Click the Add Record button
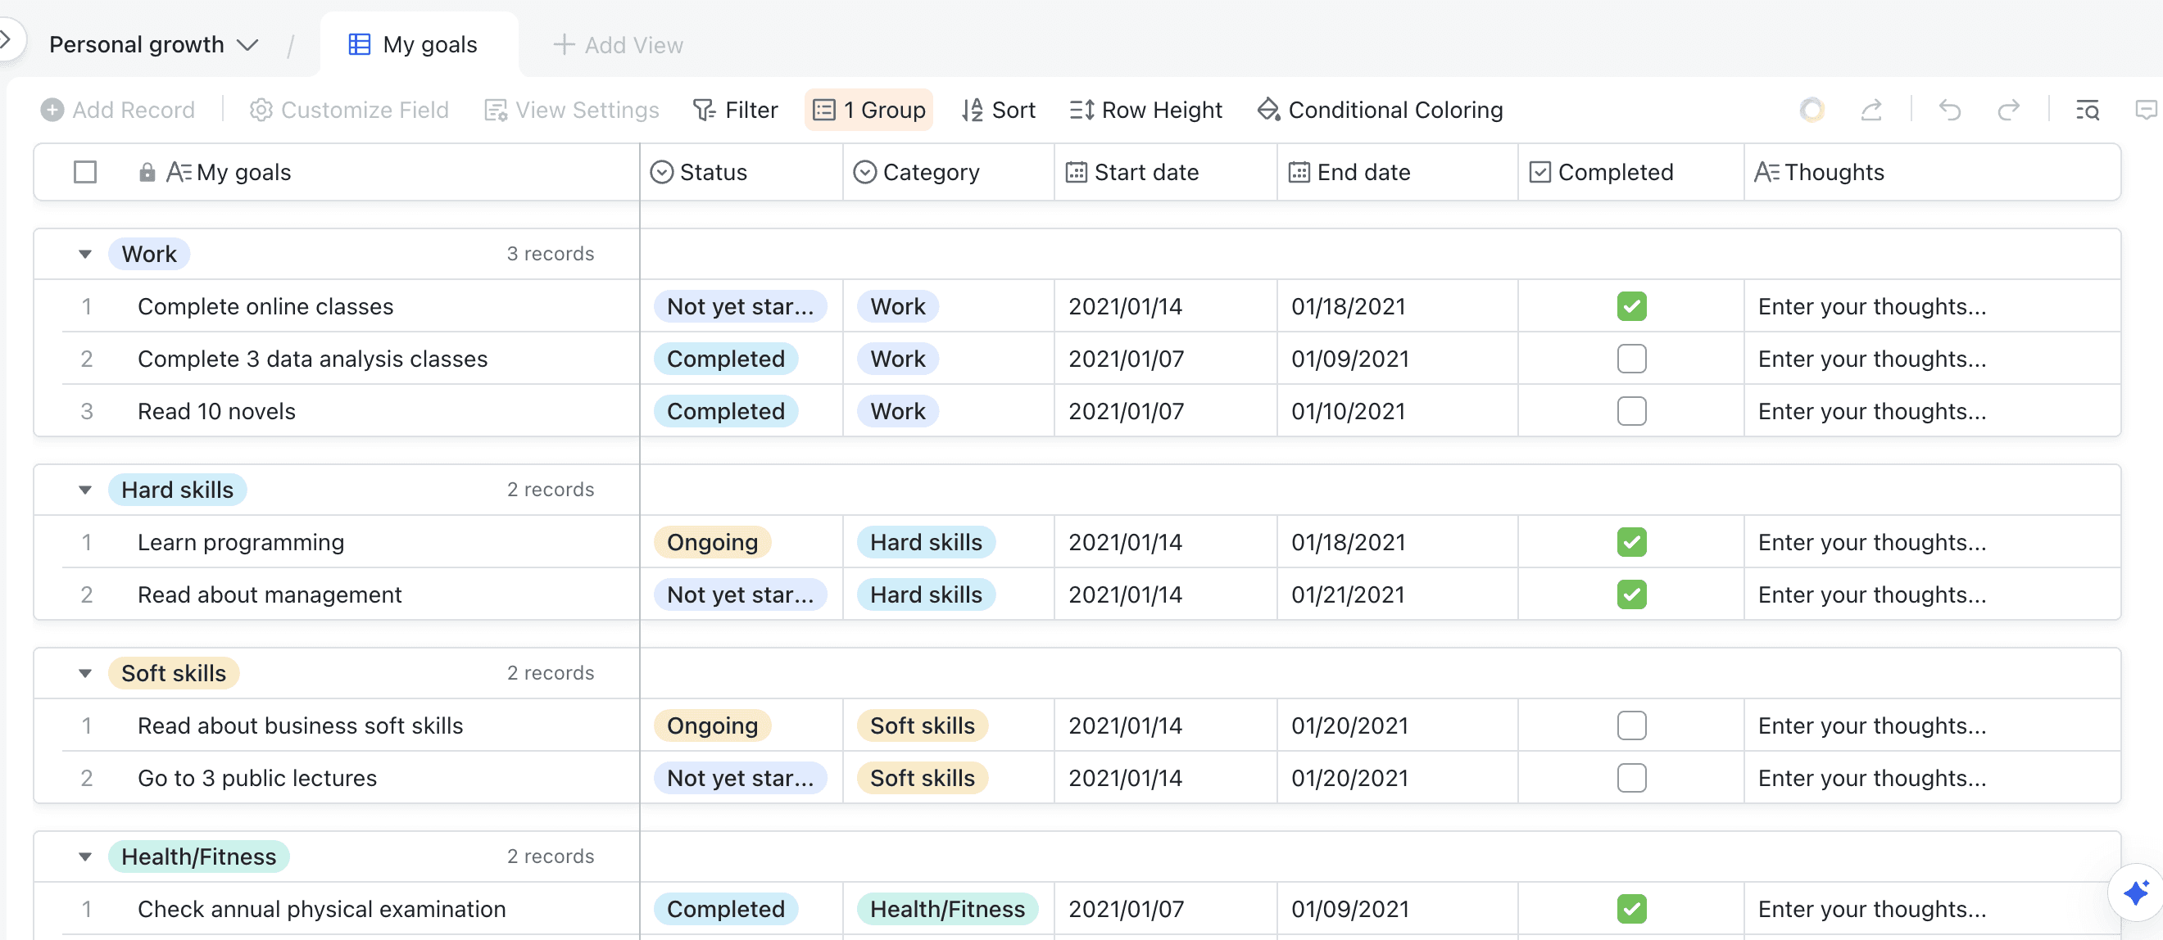This screenshot has width=2163, height=940. [117, 110]
